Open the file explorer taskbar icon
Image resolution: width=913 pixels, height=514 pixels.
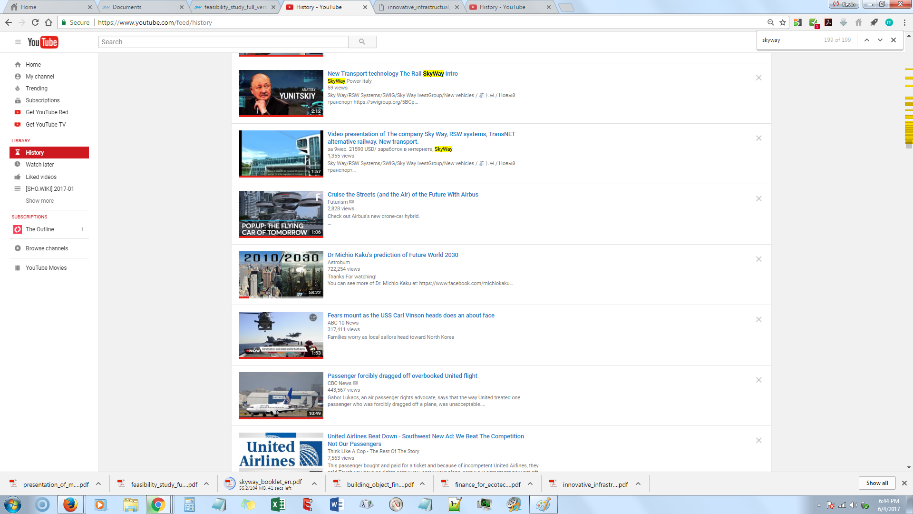tap(130, 504)
